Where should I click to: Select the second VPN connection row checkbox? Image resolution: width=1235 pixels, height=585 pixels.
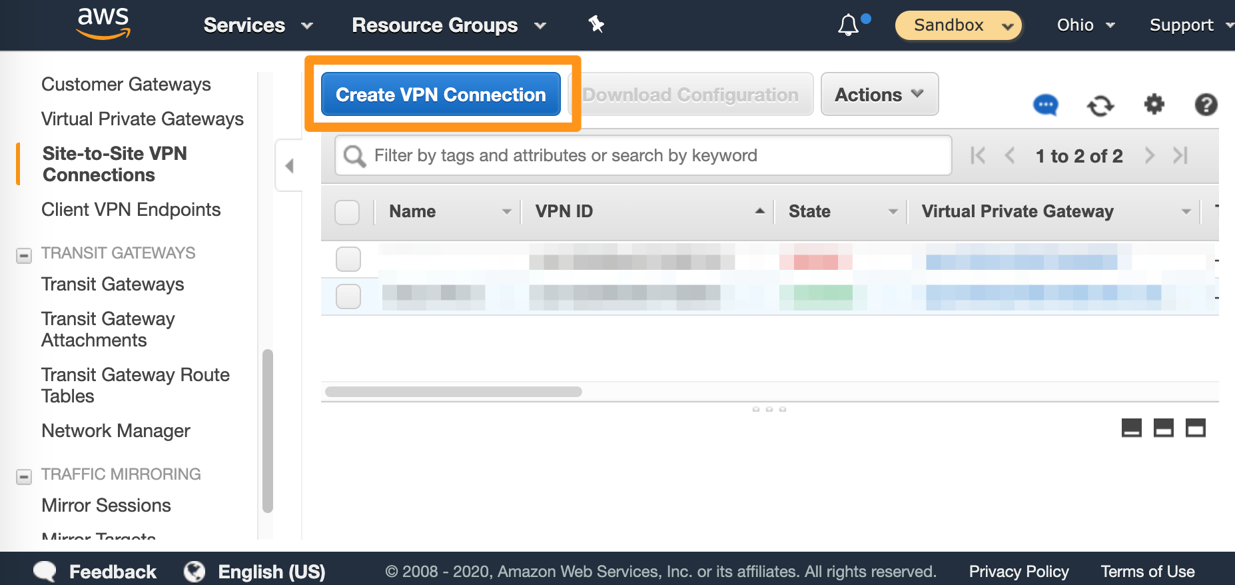click(x=348, y=296)
